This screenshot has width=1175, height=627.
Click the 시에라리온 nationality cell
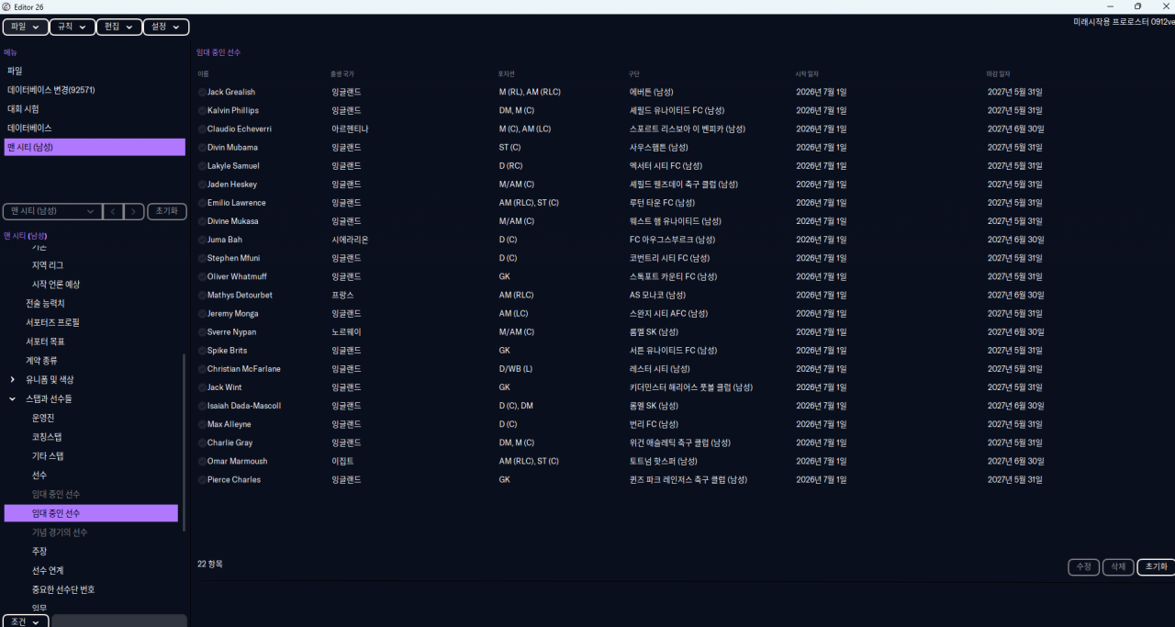[350, 240]
